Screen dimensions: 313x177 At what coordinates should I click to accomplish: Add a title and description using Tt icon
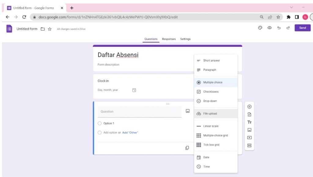pyautogui.click(x=249, y=122)
